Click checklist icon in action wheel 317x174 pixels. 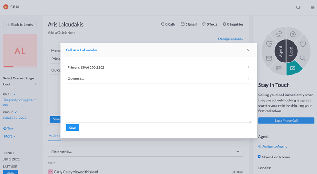click(x=278, y=68)
